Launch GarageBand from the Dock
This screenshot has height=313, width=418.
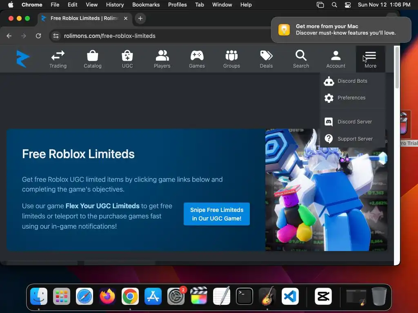[x=267, y=296]
